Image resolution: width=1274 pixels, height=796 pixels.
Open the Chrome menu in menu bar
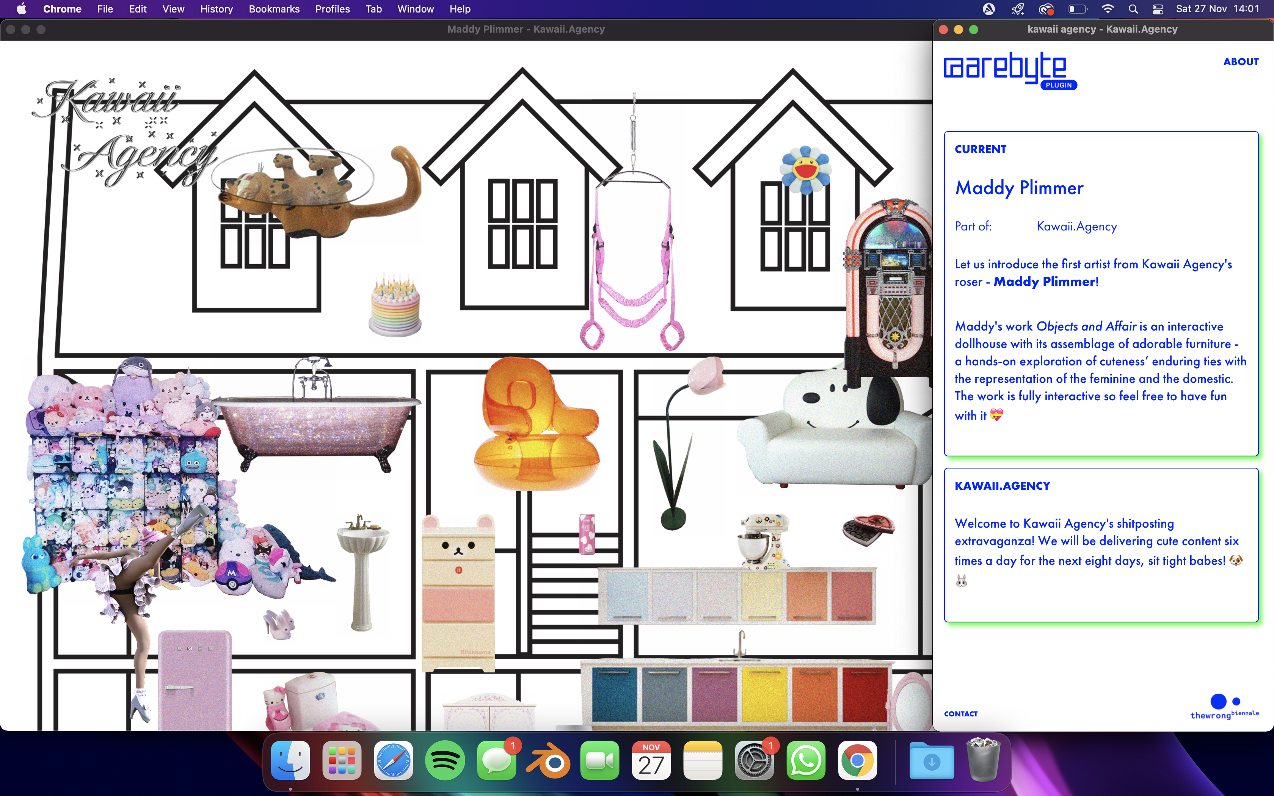coord(62,9)
